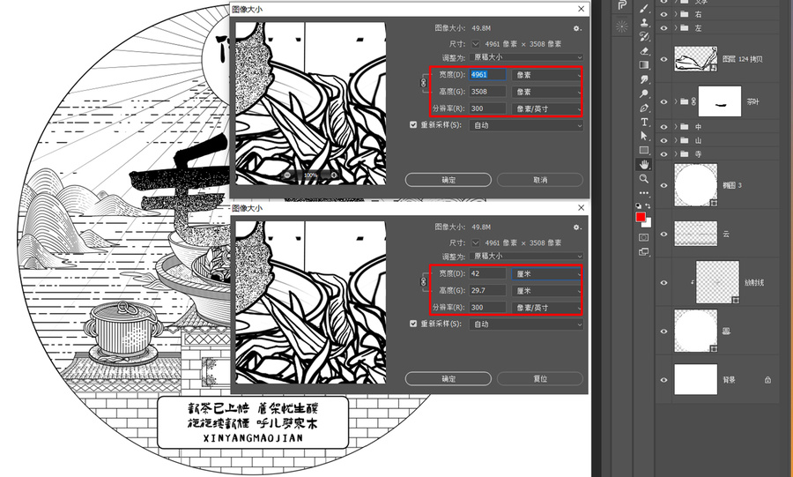This screenshot has width=793, height=477.
Task: Toggle chain link constraint in upper dialog
Action: click(424, 83)
